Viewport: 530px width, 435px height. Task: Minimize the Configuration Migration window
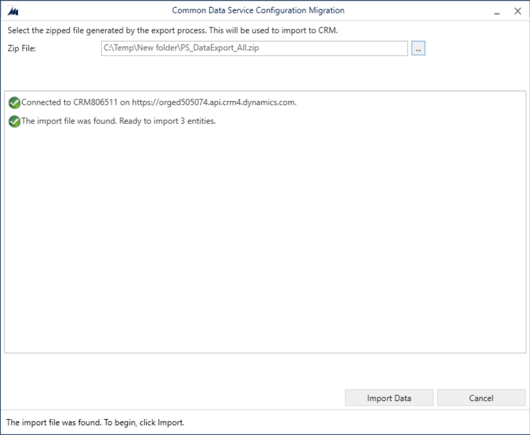tap(497, 12)
